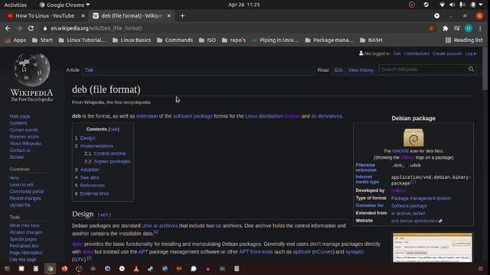Switch to the Talk page tab
The width and height of the screenshot is (490, 275).
click(x=89, y=70)
